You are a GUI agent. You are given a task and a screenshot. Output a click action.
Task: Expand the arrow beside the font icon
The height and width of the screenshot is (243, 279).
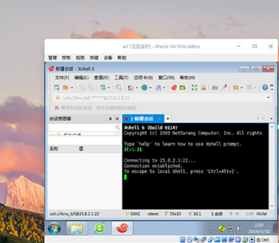164,88
